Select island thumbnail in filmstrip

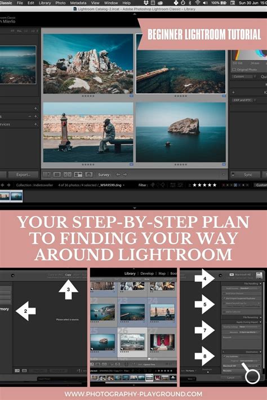point(16,196)
